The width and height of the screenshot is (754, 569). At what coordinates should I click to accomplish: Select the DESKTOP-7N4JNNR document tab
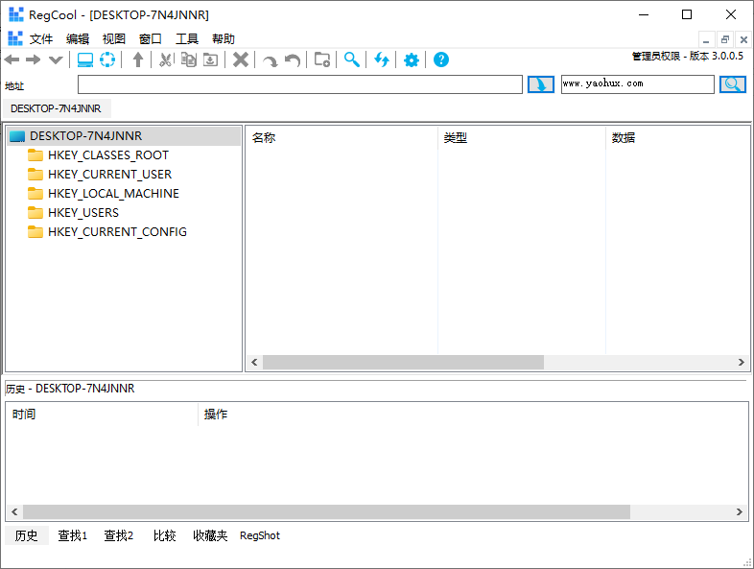pos(57,108)
